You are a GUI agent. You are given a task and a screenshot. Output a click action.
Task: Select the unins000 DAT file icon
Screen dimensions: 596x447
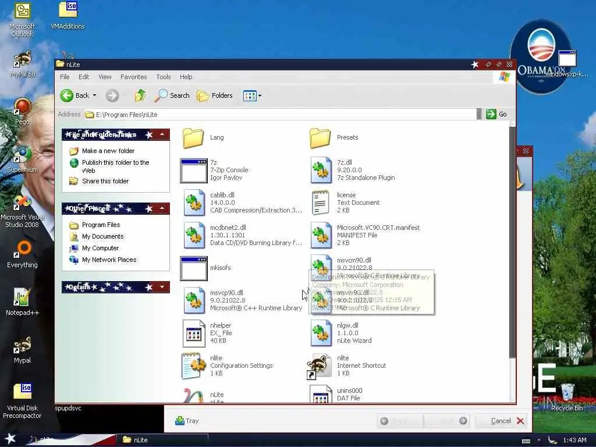click(321, 394)
